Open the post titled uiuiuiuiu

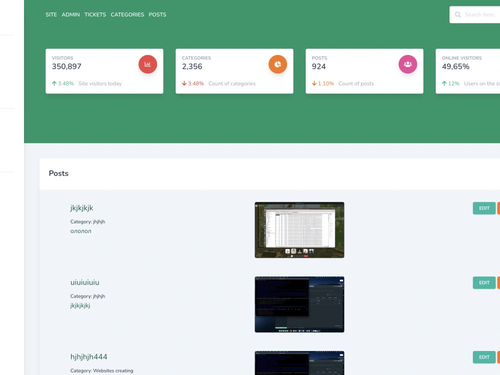tap(85, 282)
